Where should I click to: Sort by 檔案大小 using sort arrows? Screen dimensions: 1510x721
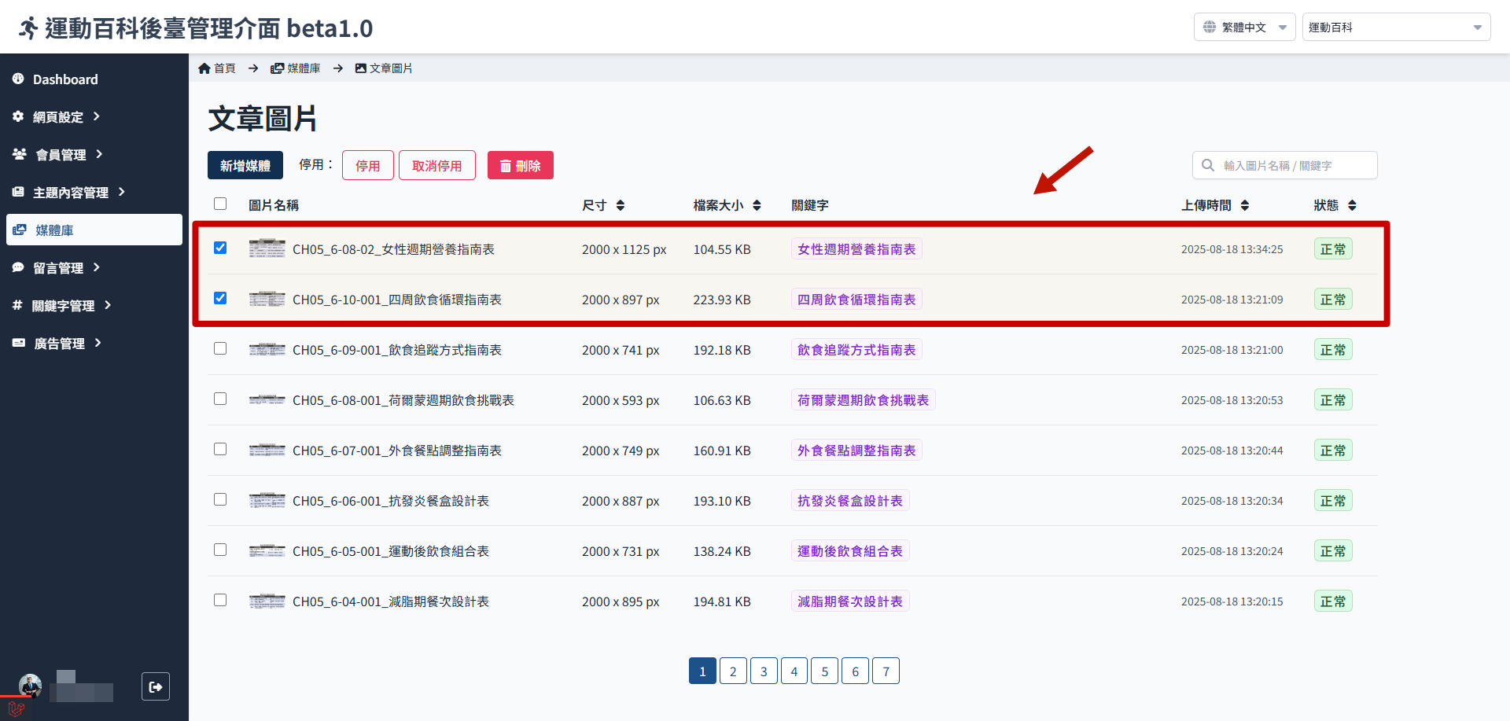click(x=757, y=205)
